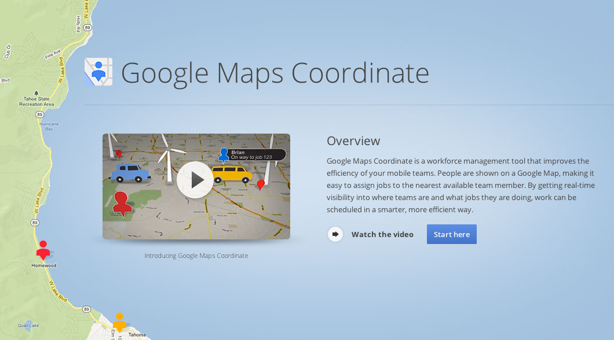Select the red person marker at Homewood
This screenshot has height=340, width=614.
click(43, 250)
